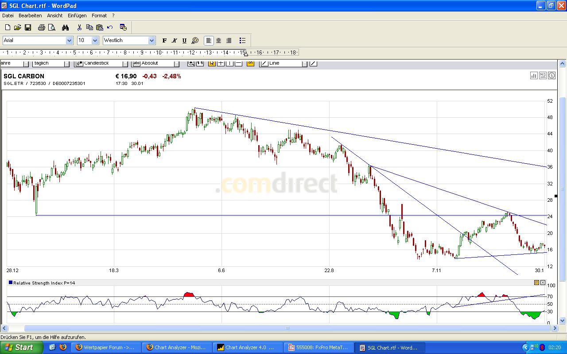
Task: Open the Linie drawing tool dropdown
Action: coord(304,63)
